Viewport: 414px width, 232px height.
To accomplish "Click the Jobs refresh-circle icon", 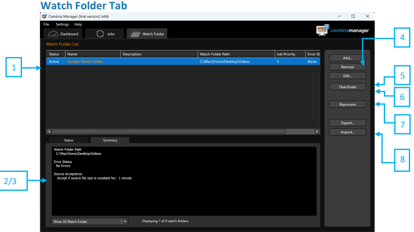I will 100,33.
